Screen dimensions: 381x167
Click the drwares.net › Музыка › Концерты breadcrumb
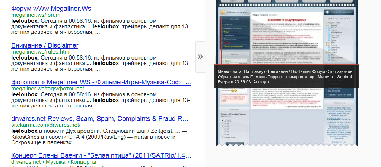pos(54,162)
